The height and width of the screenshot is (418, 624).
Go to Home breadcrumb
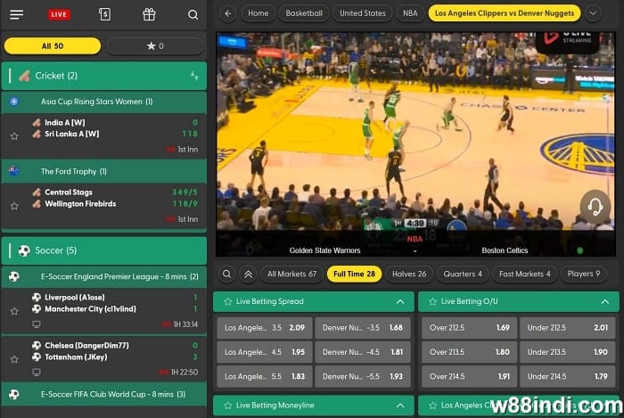point(258,13)
